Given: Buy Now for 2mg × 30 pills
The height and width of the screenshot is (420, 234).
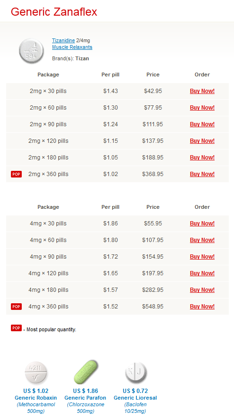Looking at the screenshot, I should point(202,91).
